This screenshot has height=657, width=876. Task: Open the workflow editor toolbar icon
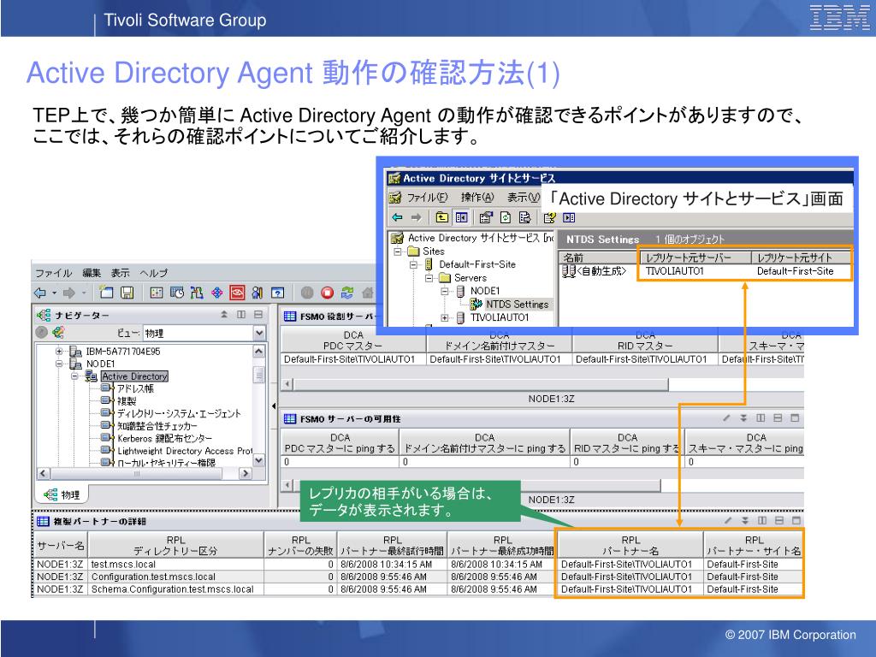pos(197,293)
